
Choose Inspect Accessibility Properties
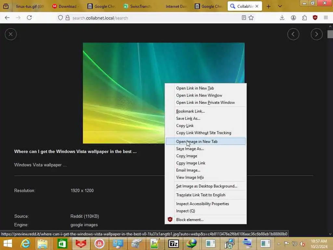206,204
